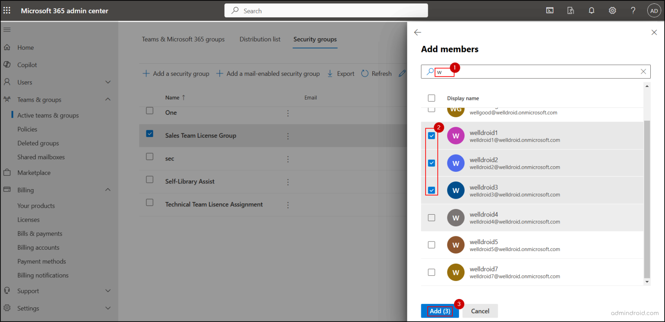Collapse the navigation with the hamburger icon
The width and height of the screenshot is (665, 322).
click(x=6, y=29)
